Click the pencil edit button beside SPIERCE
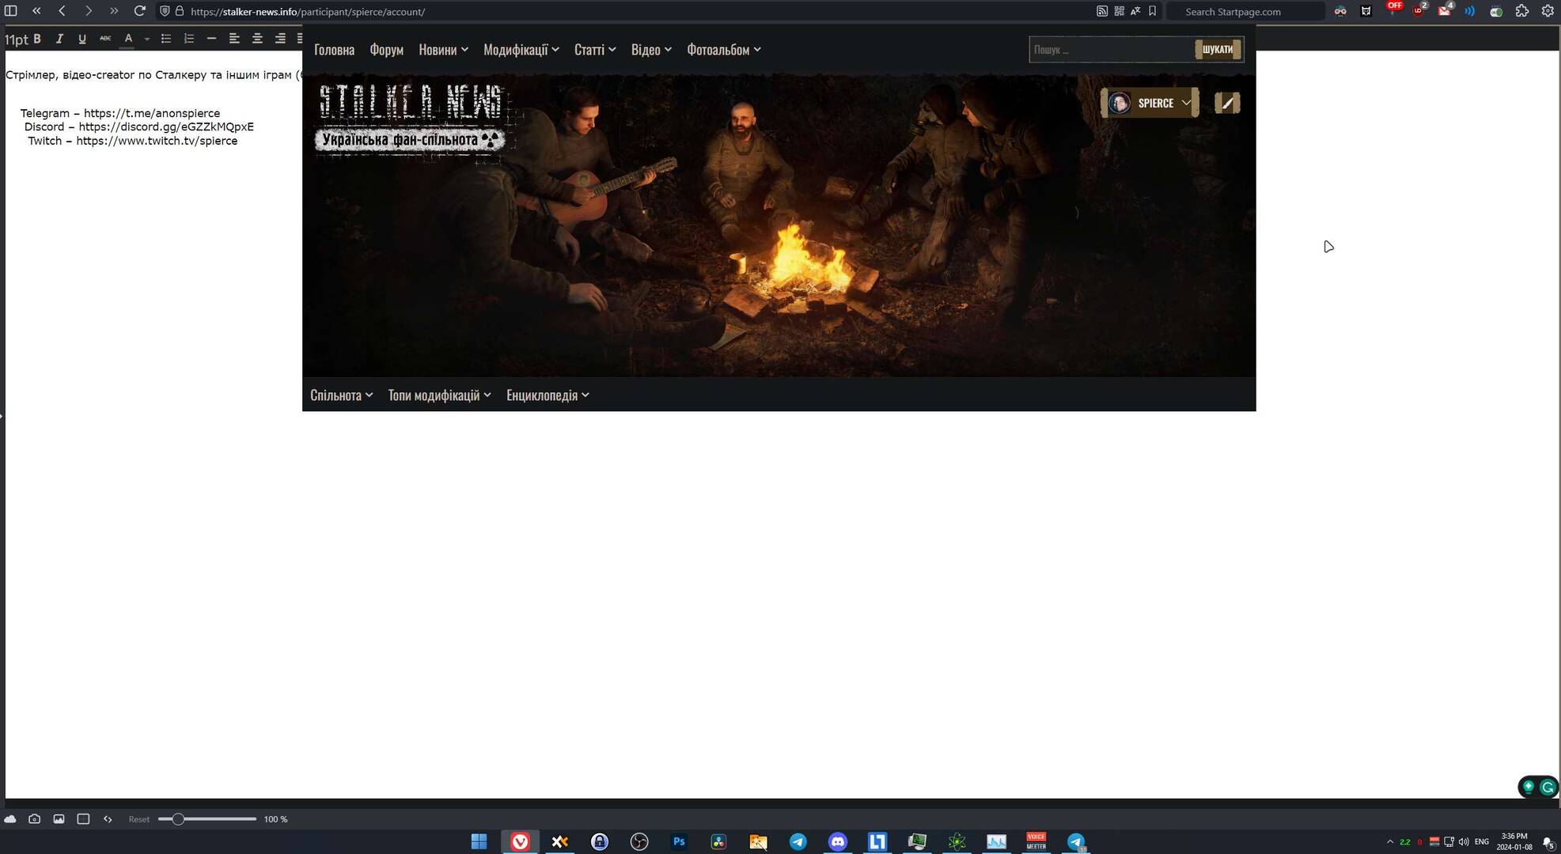Screen dimensions: 1561x854 (x=1227, y=103)
